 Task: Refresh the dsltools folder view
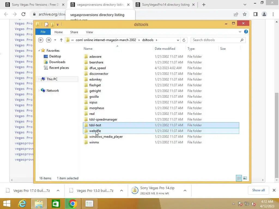tap(184, 40)
